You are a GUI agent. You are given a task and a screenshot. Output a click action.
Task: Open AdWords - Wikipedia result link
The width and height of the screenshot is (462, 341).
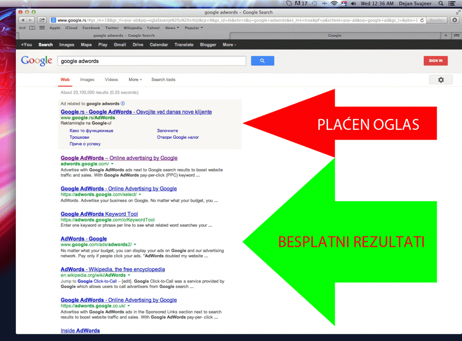coord(113,269)
